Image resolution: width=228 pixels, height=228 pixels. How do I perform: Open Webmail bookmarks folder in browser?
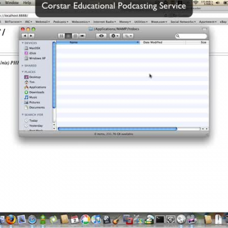point(42,22)
